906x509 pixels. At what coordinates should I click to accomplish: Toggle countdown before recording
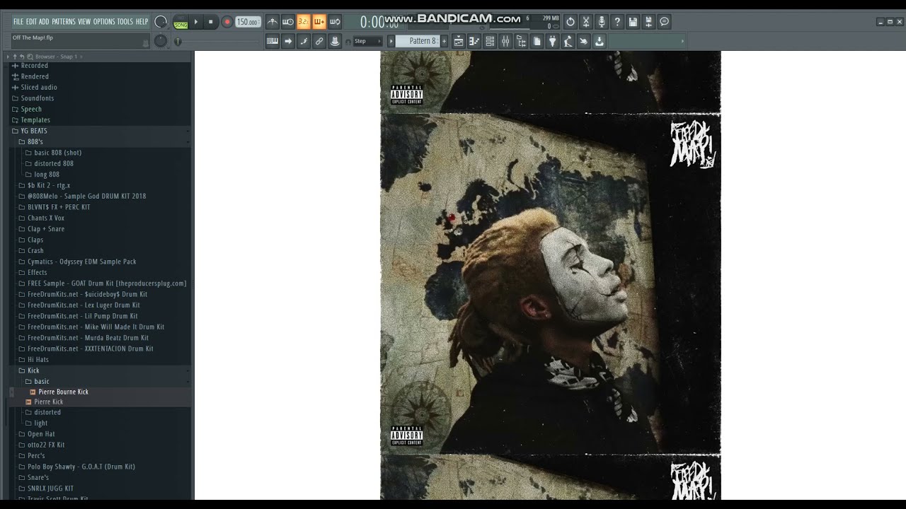[x=304, y=22]
